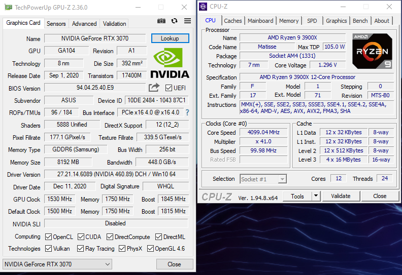
Task: Switch to the Bench tab in CPU-Z
Action: click(360, 21)
